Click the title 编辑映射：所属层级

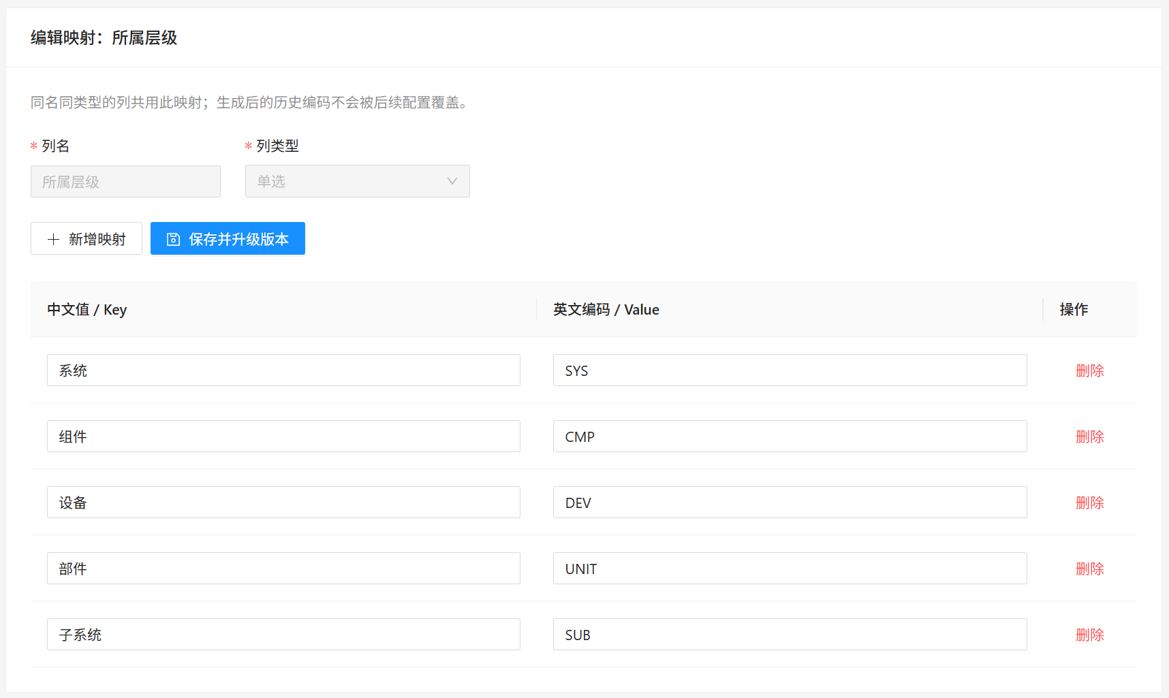[x=104, y=37]
